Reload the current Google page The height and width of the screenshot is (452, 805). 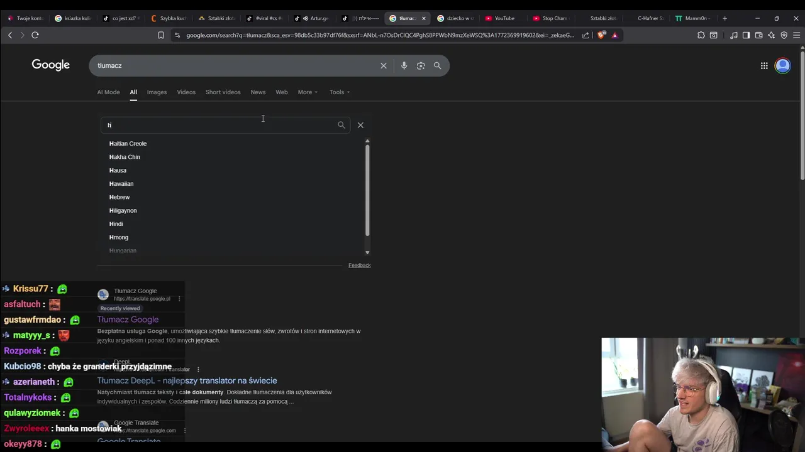35,35
